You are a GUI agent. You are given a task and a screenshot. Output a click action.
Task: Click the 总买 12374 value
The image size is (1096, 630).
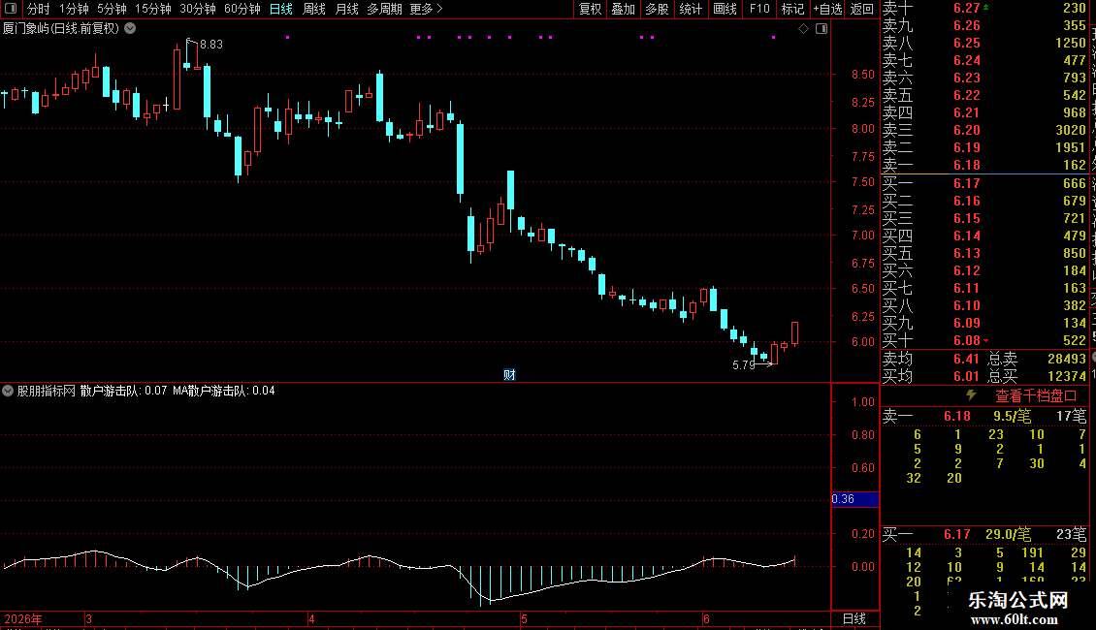click(1067, 376)
